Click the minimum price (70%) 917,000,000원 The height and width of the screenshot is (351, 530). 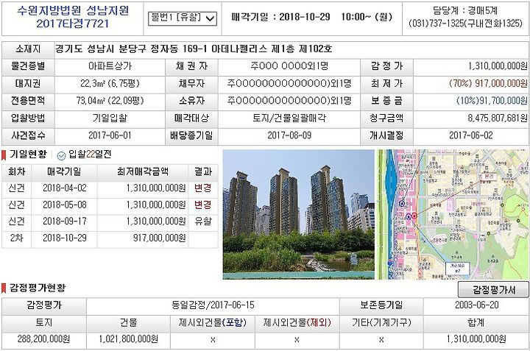point(488,83)
